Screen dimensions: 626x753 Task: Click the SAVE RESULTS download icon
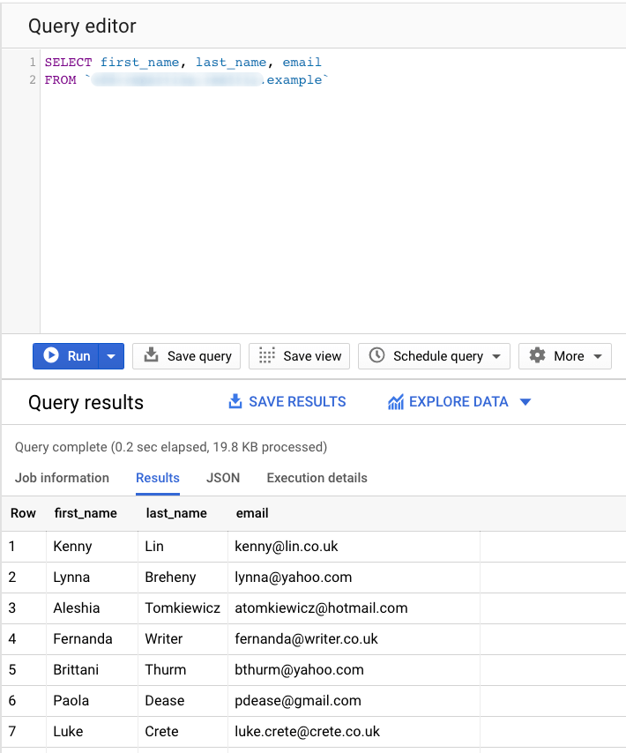point(235,401)
